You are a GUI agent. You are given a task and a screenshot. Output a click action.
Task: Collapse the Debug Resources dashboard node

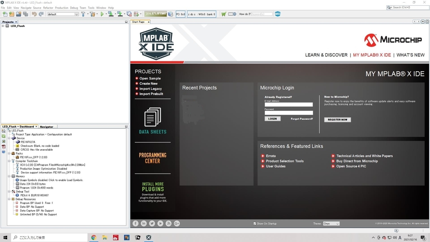click(9, 199)
